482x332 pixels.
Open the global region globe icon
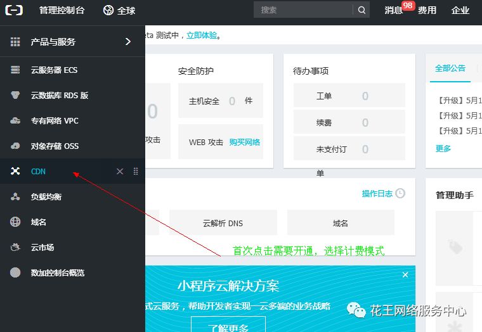click(108, 10)
